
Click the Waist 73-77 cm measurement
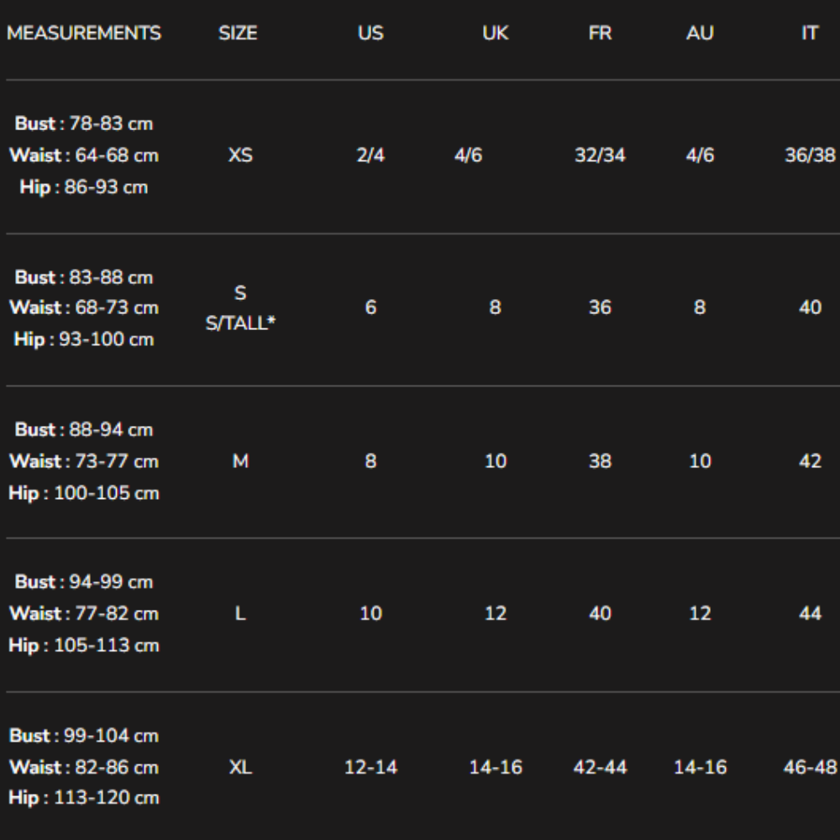click(x=84, y=461)
